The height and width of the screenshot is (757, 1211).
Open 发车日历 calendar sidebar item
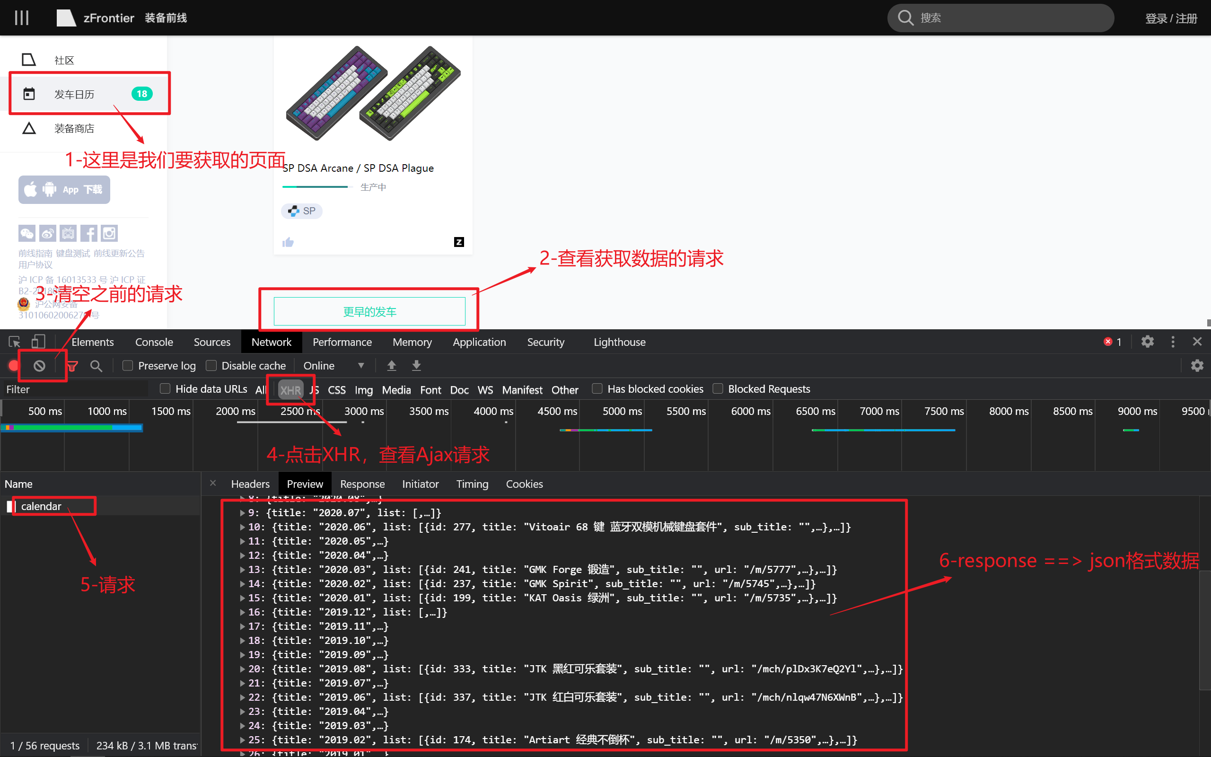pos(84,94)
